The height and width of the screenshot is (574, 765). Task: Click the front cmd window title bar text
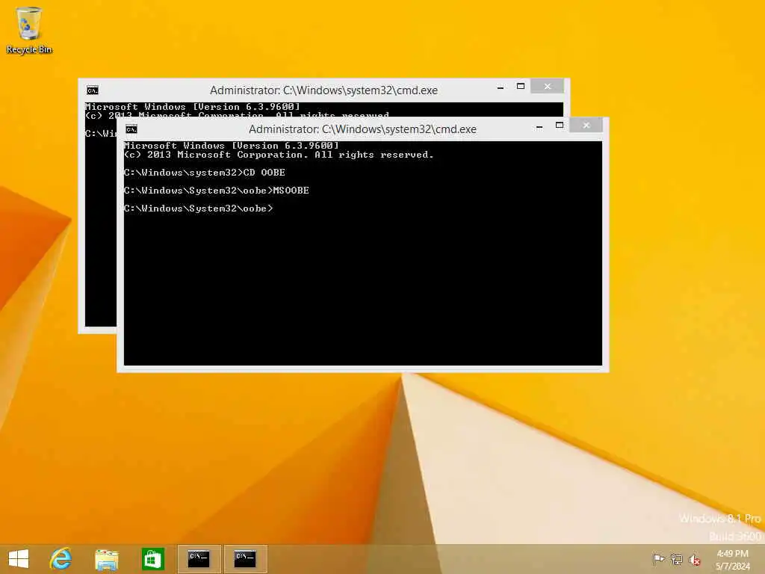[x=362, y=129]
